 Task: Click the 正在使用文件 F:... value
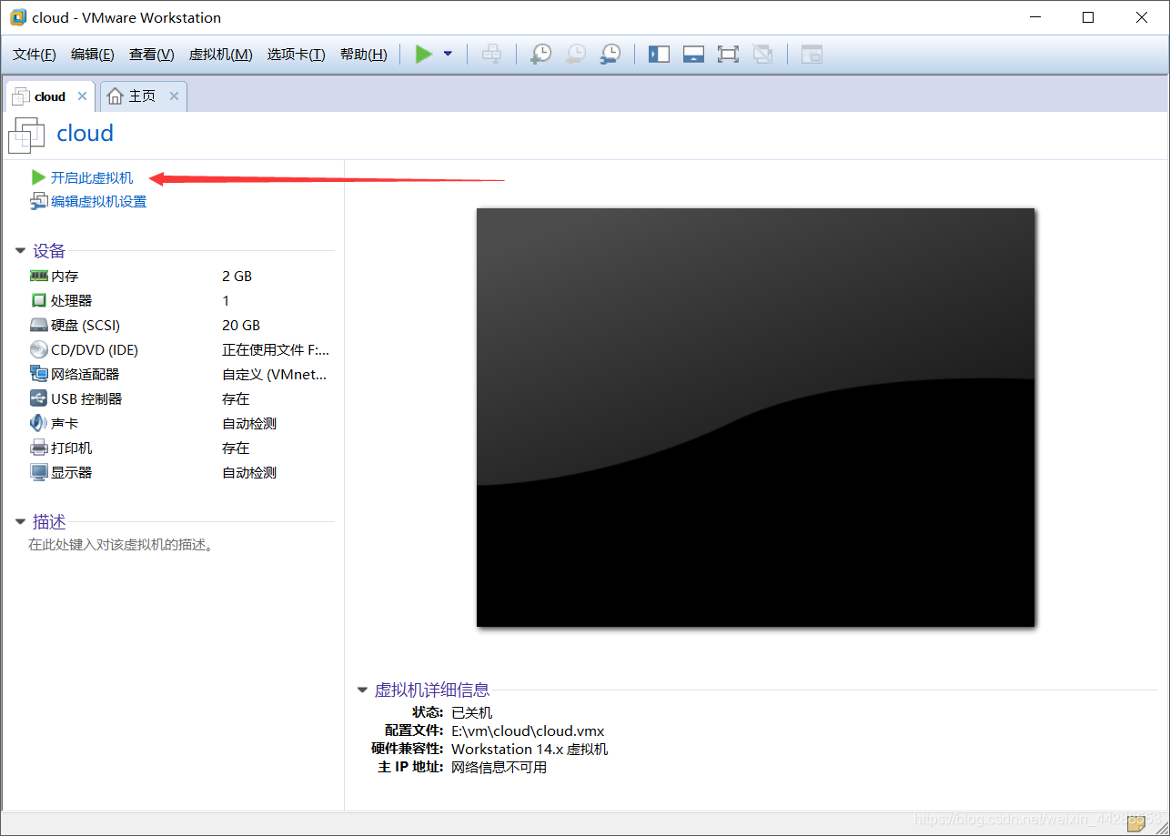pyautogui.click(x=276, y=349)
